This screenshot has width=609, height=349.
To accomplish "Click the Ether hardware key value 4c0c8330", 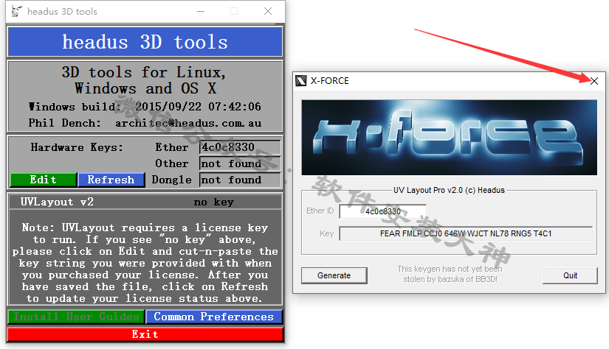I will click(x=240, y=147).
